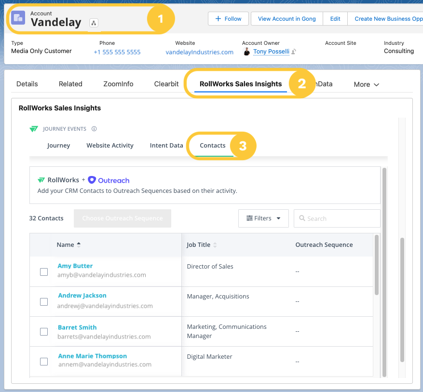Click the email barrets@vandelayindustries.com
This screenshot has width=423, height=392.
point(104,337)
